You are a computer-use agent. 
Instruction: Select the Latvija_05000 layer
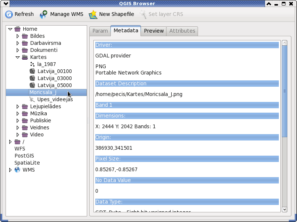(55, 85)
